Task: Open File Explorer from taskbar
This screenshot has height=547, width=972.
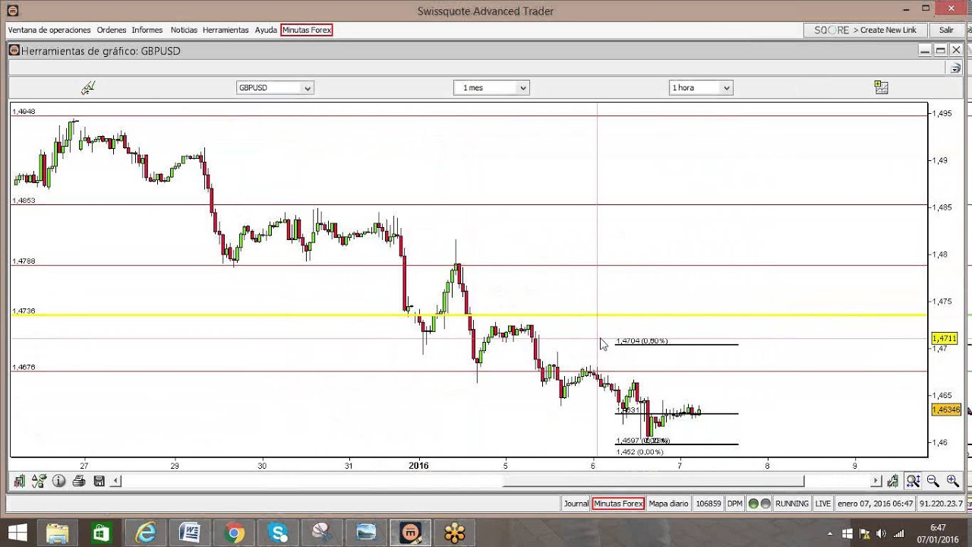Action: pyautogui.click(x=57, y=533)
